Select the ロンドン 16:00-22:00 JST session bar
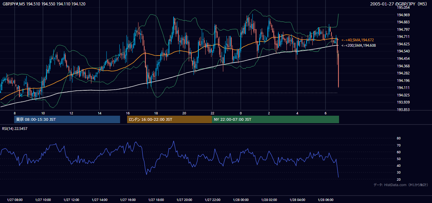The image size is (432, 203). pyautogui.click(x=169, y=119)
